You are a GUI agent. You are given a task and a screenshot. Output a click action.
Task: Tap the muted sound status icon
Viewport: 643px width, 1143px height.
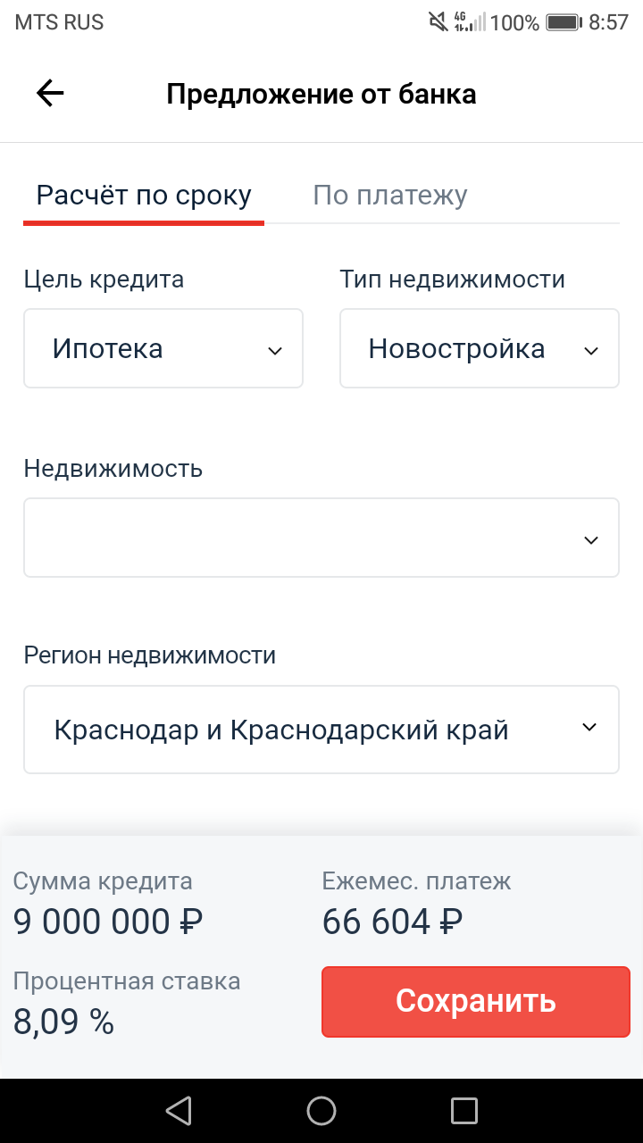point(438,22)
